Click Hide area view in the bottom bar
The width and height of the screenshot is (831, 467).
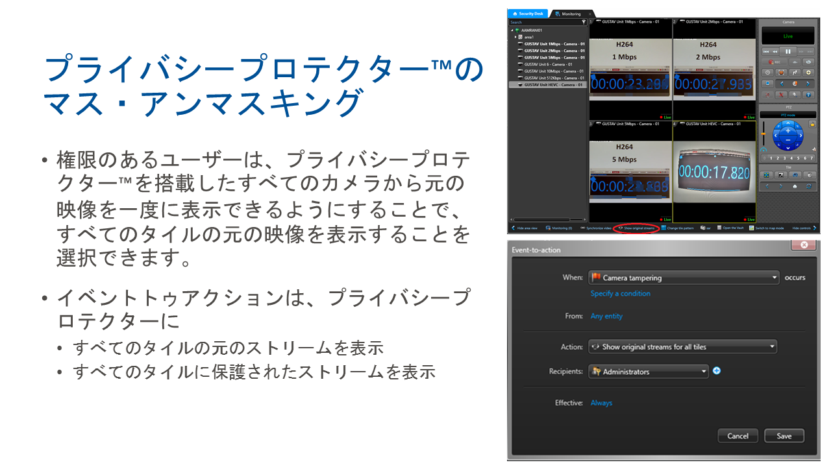pos(524,228)
